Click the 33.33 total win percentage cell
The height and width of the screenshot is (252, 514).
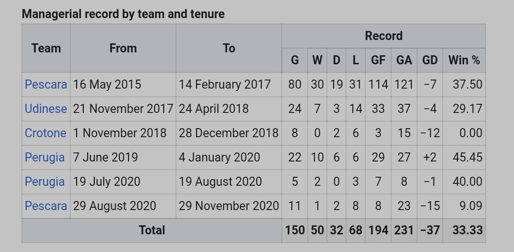point(467,230)
